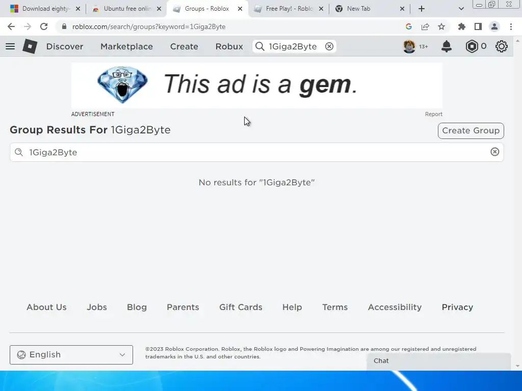This screenshot has height=391, width=522.
Task: Clear the navbar search with the X icon
Action: (329, 46)
